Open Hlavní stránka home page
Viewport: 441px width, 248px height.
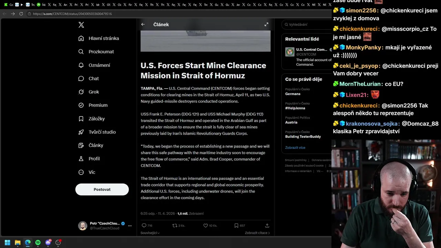click(x=99, y=38)
